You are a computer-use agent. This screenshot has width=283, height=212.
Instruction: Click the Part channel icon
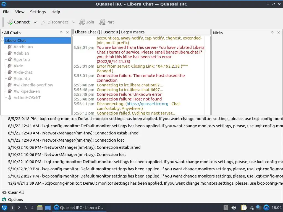[102, 22]
